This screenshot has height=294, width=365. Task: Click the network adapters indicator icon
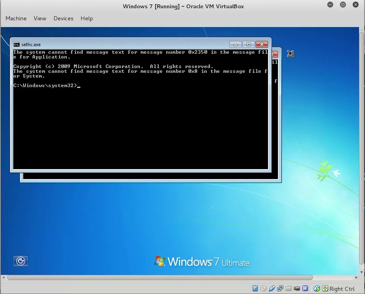coord(280,288)
